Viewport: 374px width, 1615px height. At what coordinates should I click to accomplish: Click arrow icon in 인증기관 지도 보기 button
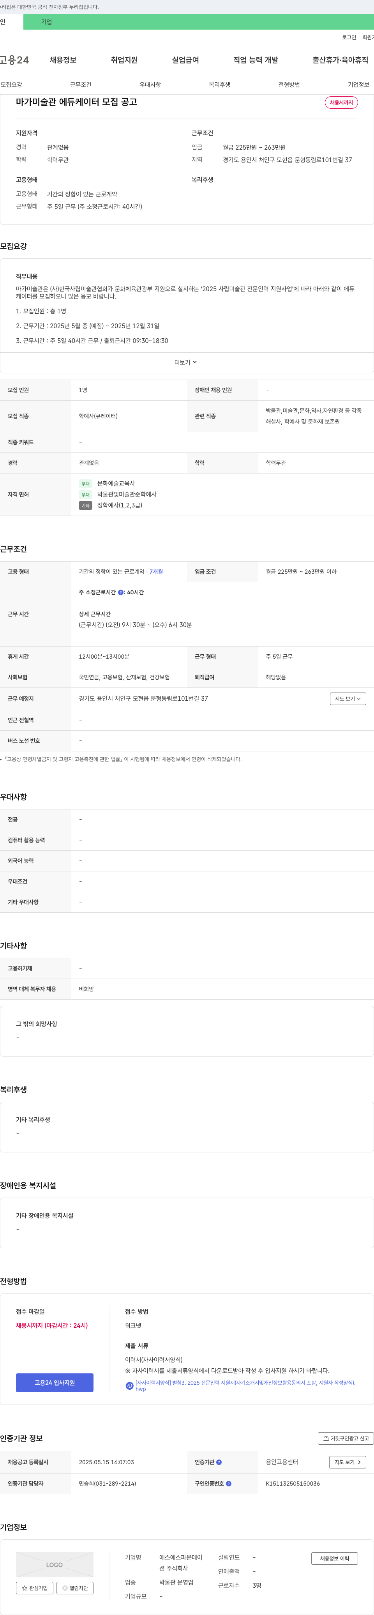[359, 1462]
